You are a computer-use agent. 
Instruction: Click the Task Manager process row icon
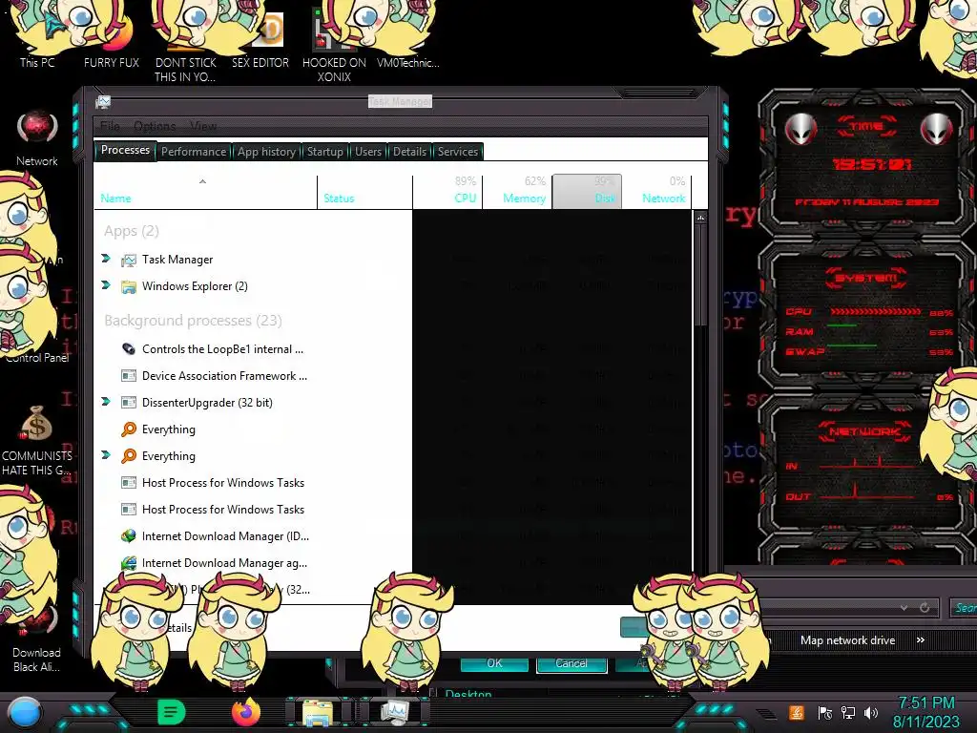click(129, 260)
